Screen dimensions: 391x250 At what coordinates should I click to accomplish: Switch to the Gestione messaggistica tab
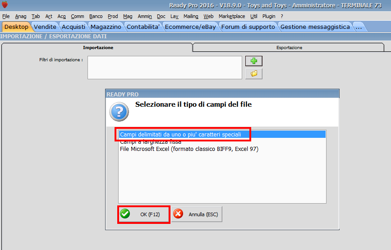(x=315, y=27)
